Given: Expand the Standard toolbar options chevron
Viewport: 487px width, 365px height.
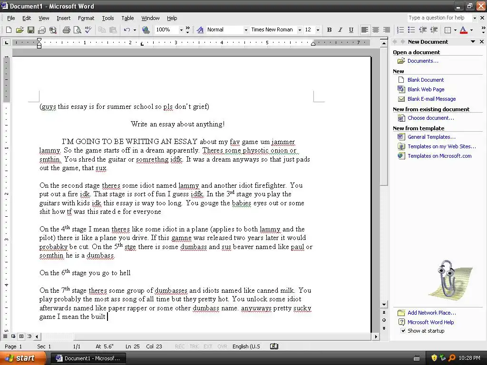Looking at the screenshot, I should pos(187,30).
